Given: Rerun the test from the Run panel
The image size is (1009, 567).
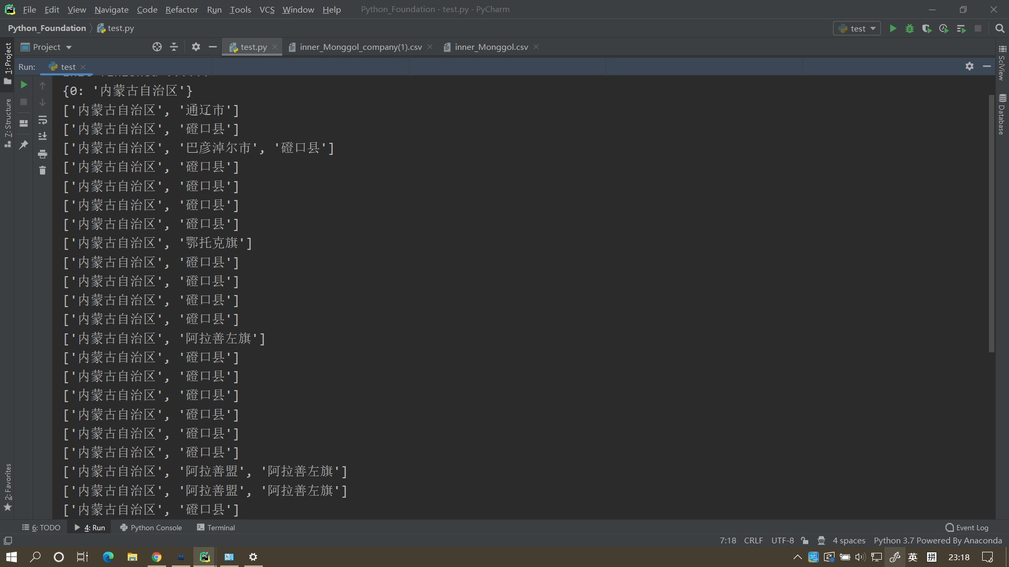Looking at the screenshot, I should [23, 85].
